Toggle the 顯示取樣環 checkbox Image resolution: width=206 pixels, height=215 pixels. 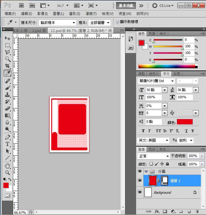click(118, 22)
